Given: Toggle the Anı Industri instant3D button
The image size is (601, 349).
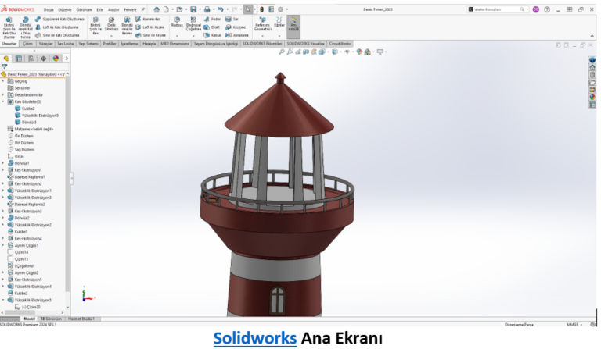Looking at the screenshot, I should (x=293, y=24).
